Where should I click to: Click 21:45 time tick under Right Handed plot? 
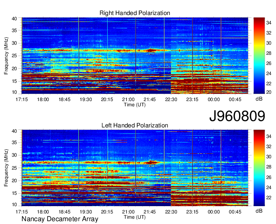coord(150,99)
